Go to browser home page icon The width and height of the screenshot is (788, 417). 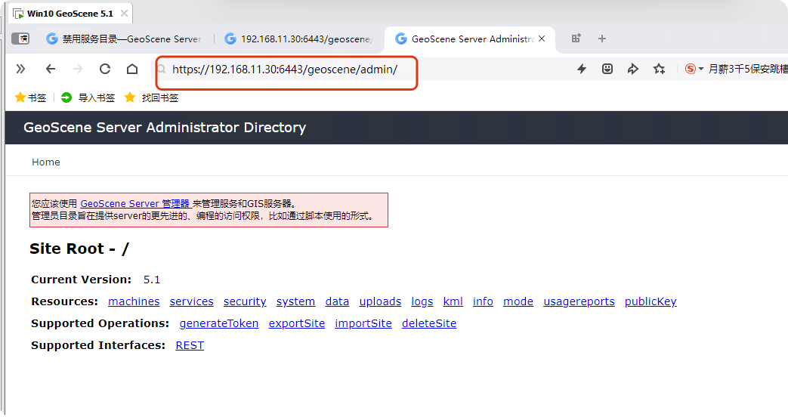tap(131, 69)
